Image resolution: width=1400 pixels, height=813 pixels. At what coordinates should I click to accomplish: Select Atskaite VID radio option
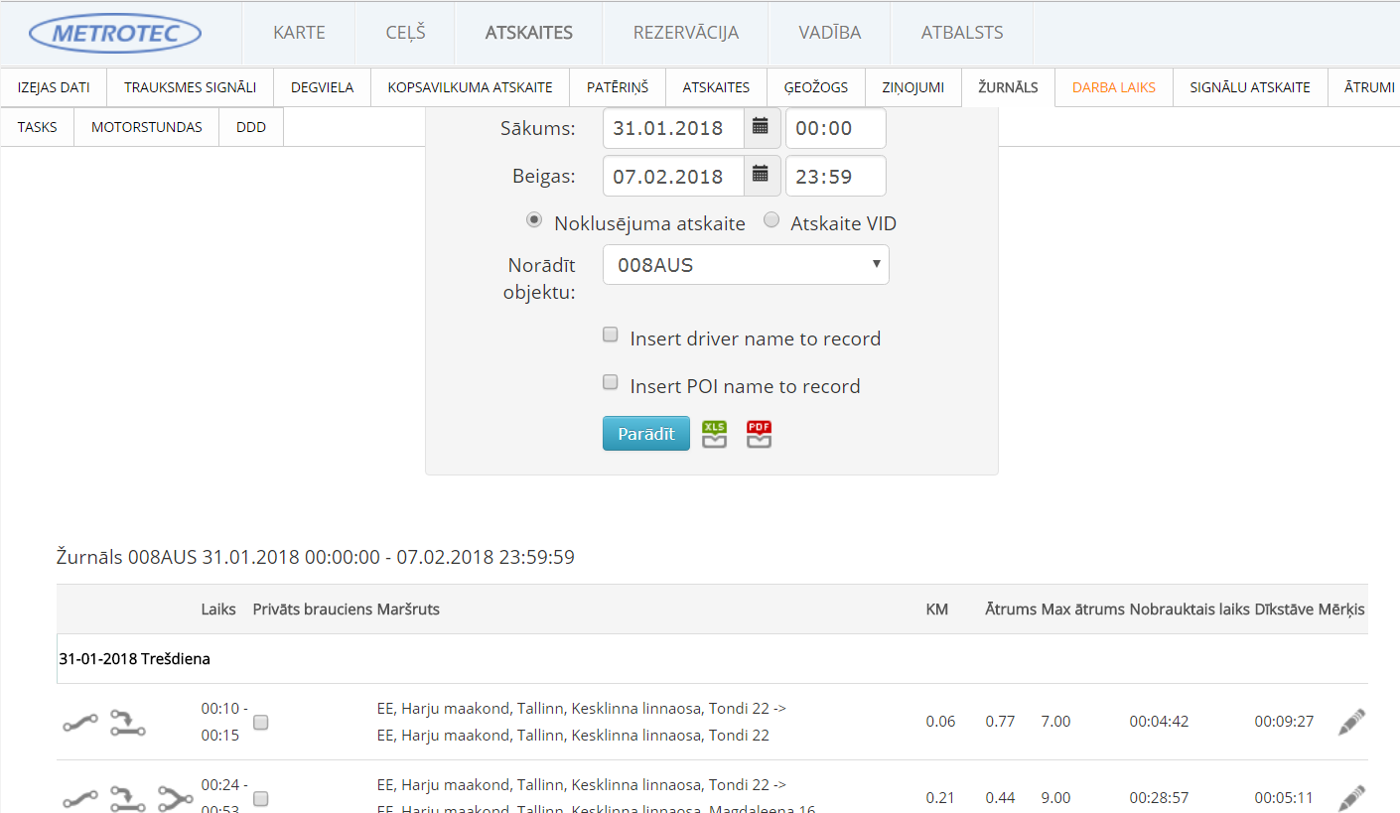771,220
